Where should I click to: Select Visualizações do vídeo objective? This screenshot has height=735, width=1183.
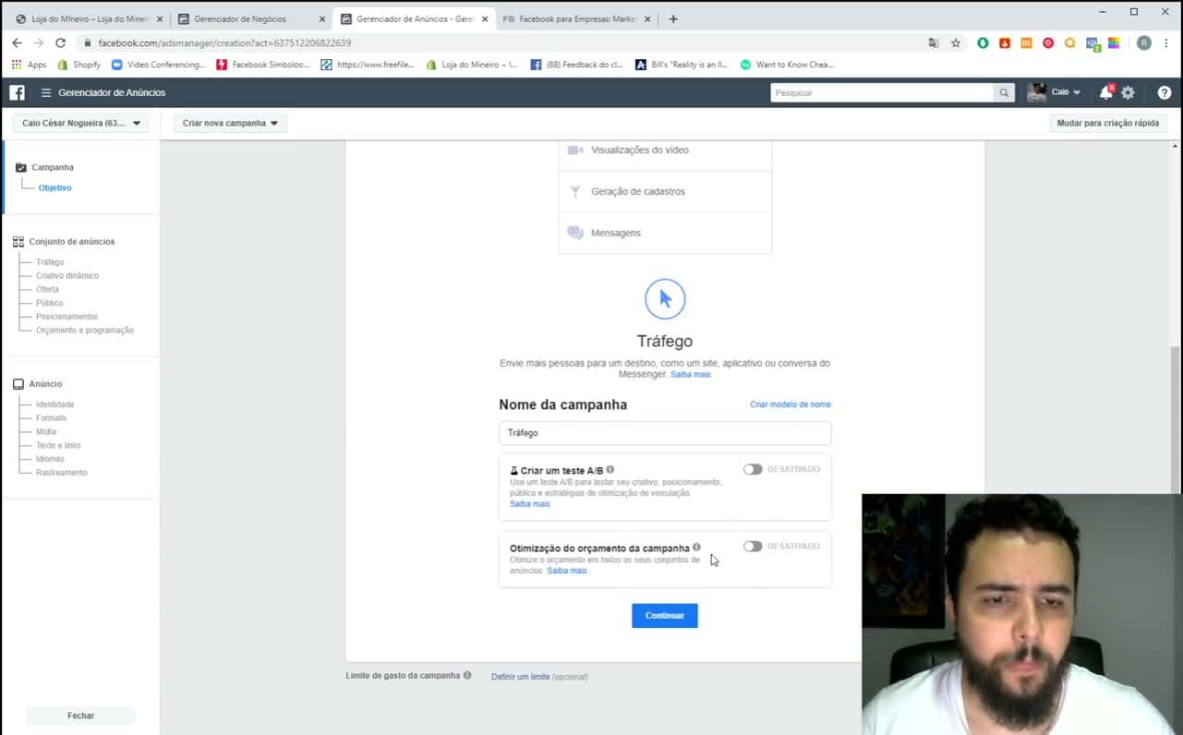665,150
